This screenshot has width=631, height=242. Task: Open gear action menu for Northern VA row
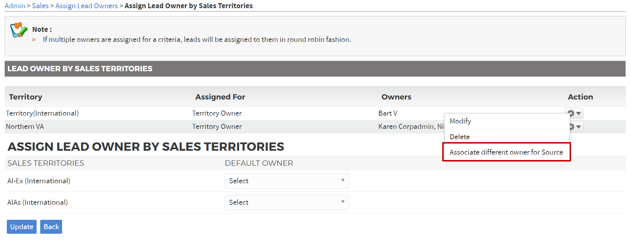(576, 127)
